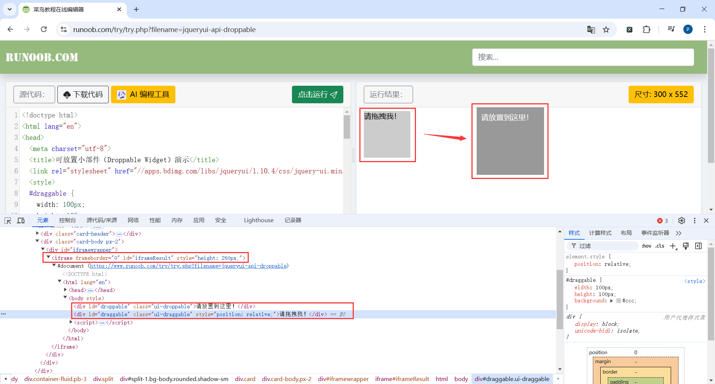715x384 pixels.
Task: Select the droppable div DOM row
Action: coord(278,306)
